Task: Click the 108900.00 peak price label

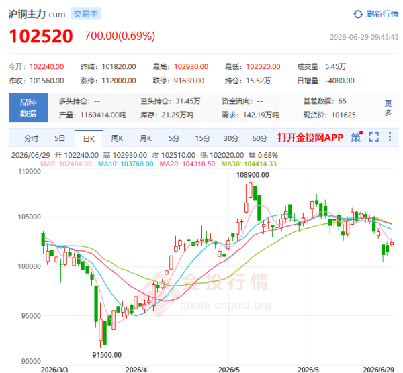Action: pyautogui.click(x=253, y=175)
